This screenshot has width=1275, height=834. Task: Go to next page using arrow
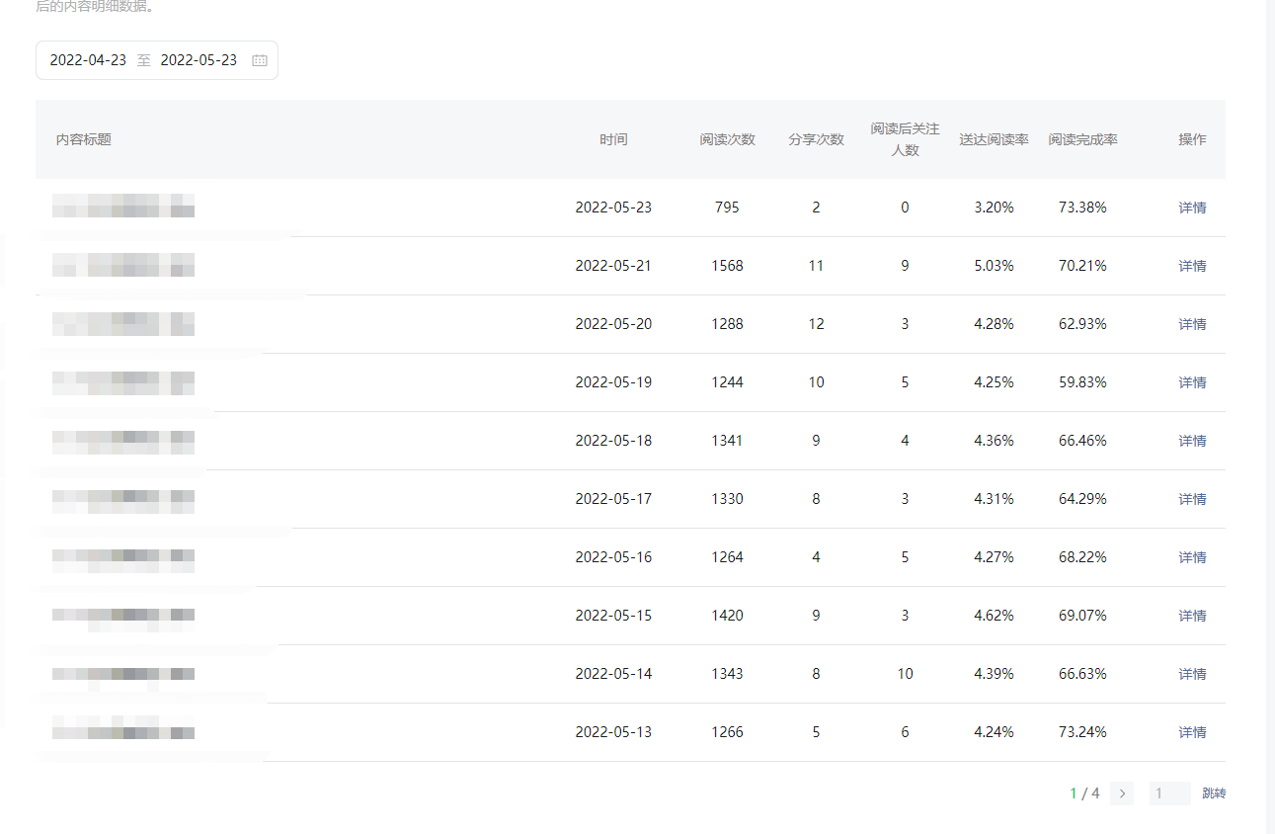(1122, 793)
